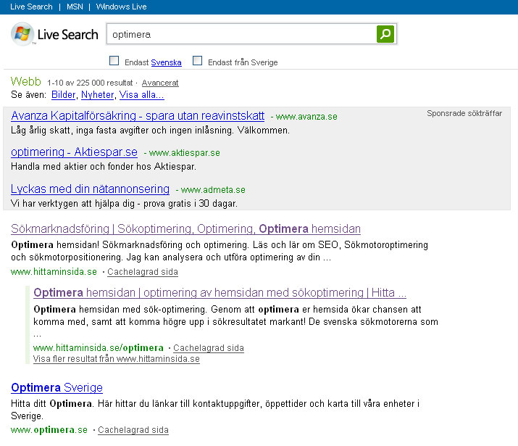
Task: Switch to Bilder results
Action: click(64, 95)
